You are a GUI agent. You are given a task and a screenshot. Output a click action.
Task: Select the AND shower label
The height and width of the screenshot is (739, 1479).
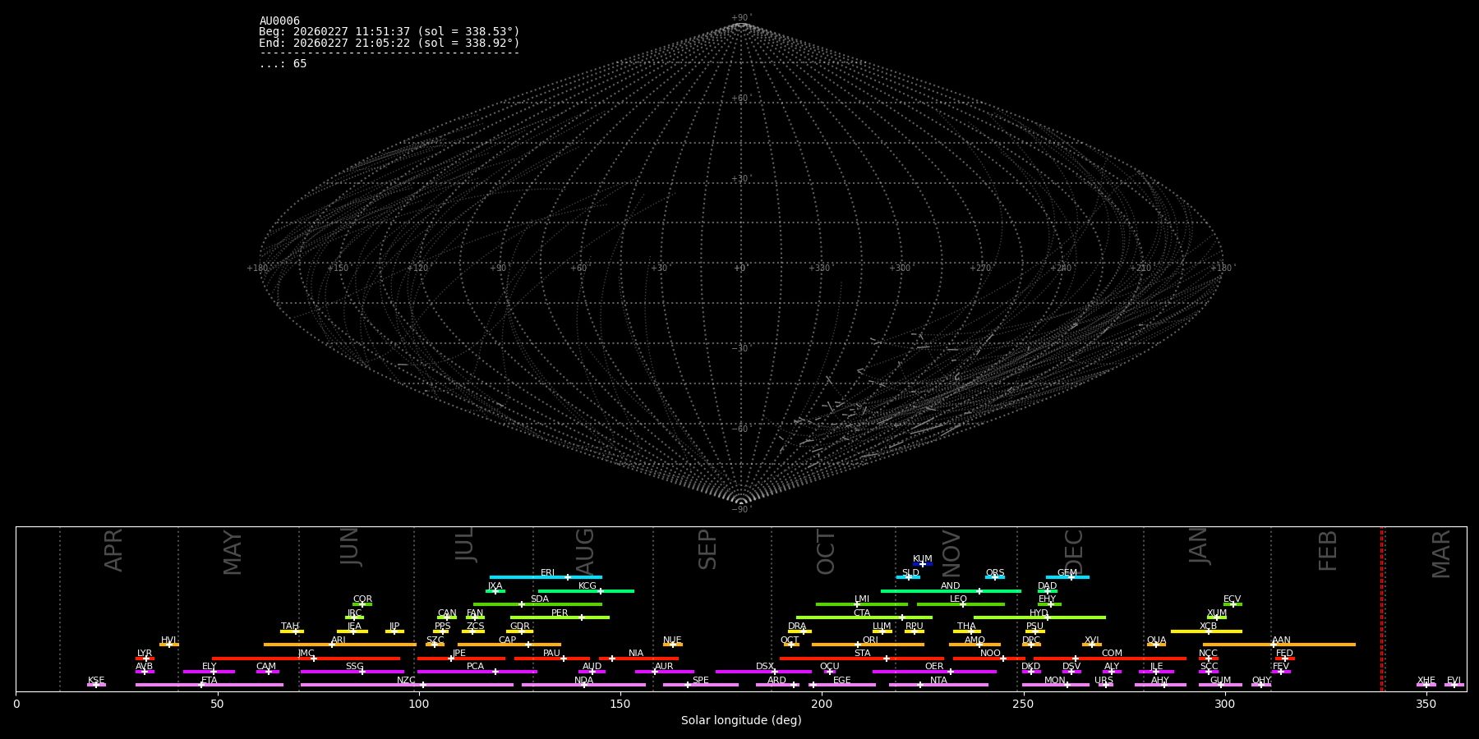coord(951,586)
